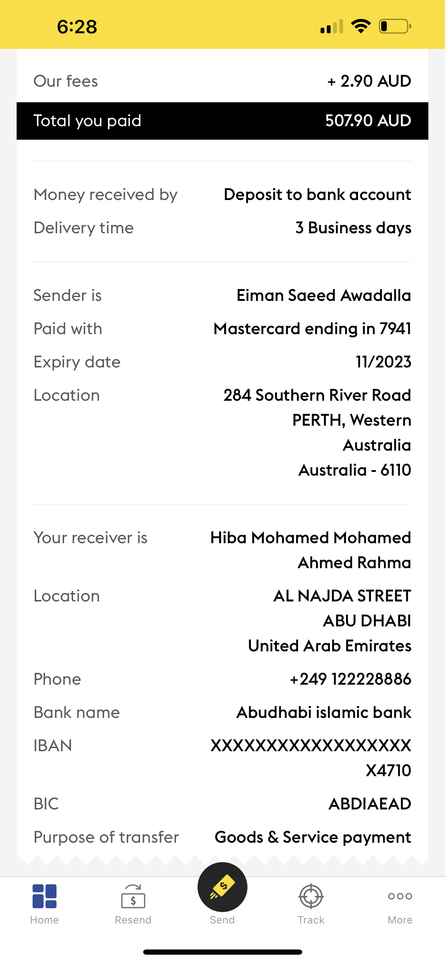Open the Resend money icon
This screenshot has width=445, height=963.
click(x=133, y=896)
